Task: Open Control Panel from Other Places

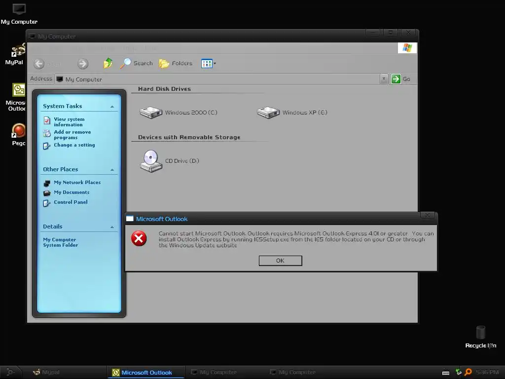Action: pyautogui.click(x=71, y=202)
